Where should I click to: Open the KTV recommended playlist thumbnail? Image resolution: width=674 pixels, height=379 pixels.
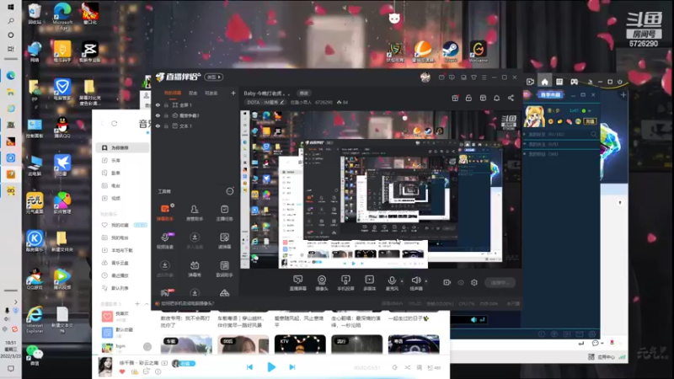click(300, 344)
